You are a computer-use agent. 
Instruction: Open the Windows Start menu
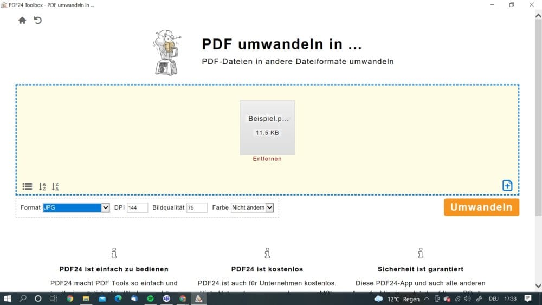coord(7,298)
